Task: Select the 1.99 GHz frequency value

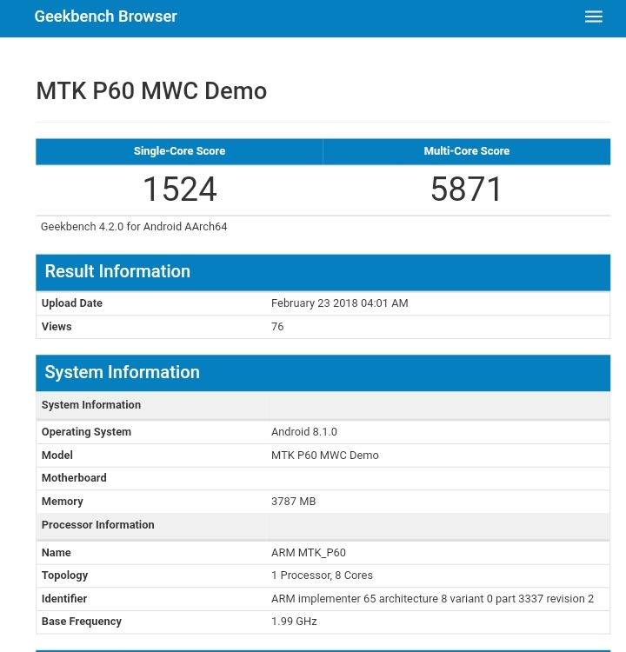Action: click(x=294, y=622)
